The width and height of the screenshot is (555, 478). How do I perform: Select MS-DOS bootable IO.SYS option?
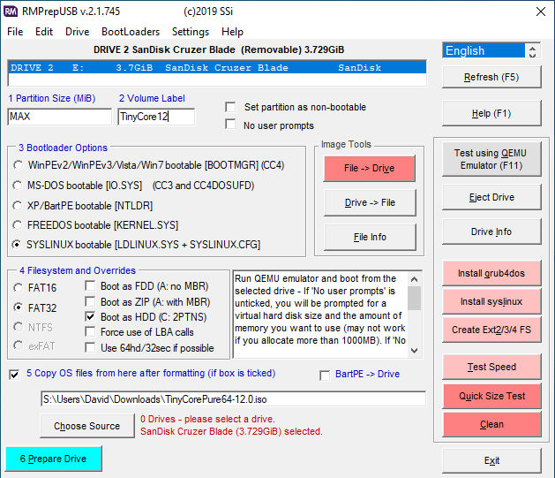(18, 186)
